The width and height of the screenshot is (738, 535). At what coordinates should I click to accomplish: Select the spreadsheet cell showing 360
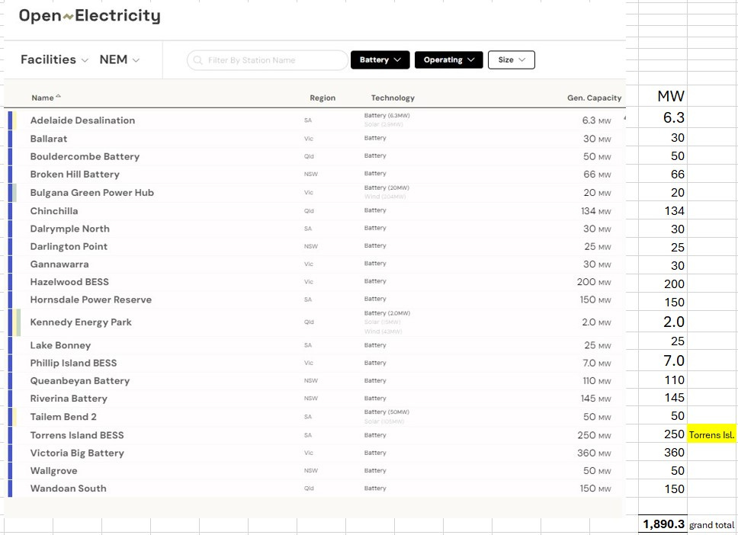[x=663, y=453]
